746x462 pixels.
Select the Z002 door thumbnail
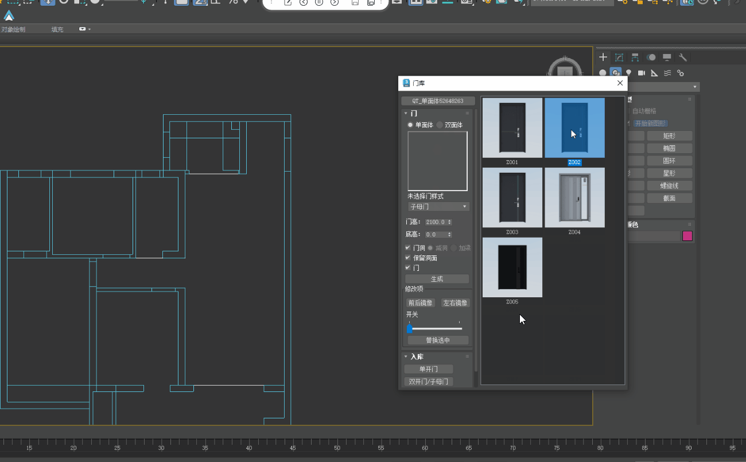(x=574, y=128)
